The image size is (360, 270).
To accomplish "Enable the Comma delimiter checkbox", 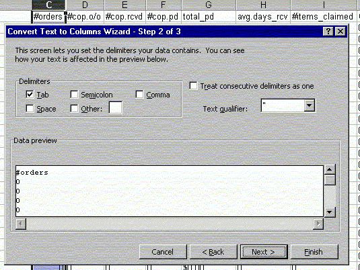I will 139,94.
